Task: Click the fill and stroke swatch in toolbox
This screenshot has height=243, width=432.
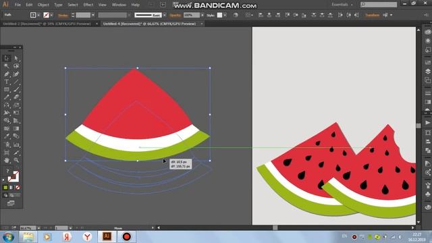Action: pyautogui.click(x=13, y=177)
